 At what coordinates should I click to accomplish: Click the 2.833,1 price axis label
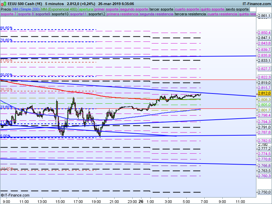tap(264, 61)
